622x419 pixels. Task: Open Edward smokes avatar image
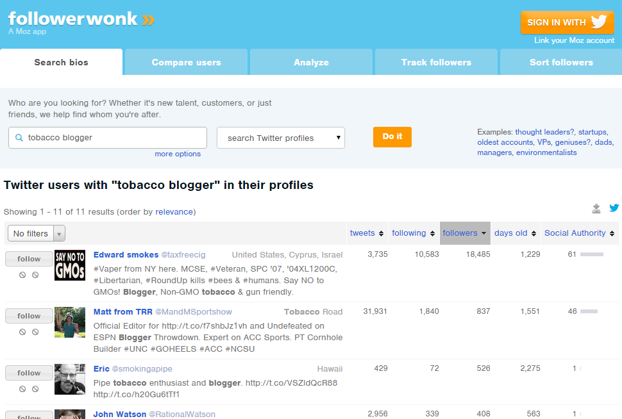tap(70, 265)
